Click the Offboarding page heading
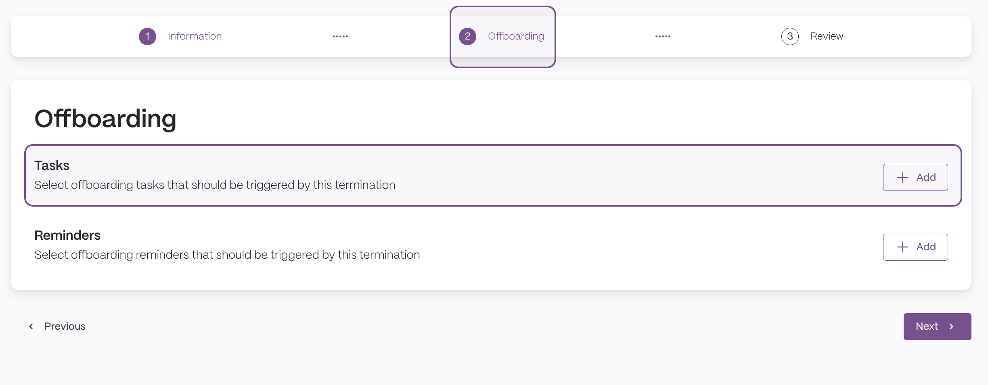This screenshot has height=385, width=988. [x=105, y=119]
